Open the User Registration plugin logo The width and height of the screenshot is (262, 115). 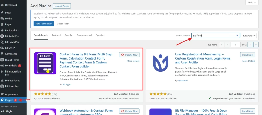click(x=161, y=63)
